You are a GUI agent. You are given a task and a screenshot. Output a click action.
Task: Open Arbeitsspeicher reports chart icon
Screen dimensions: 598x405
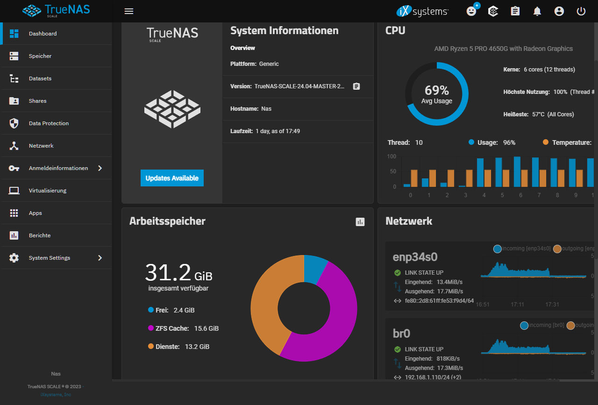coord(360,222)
